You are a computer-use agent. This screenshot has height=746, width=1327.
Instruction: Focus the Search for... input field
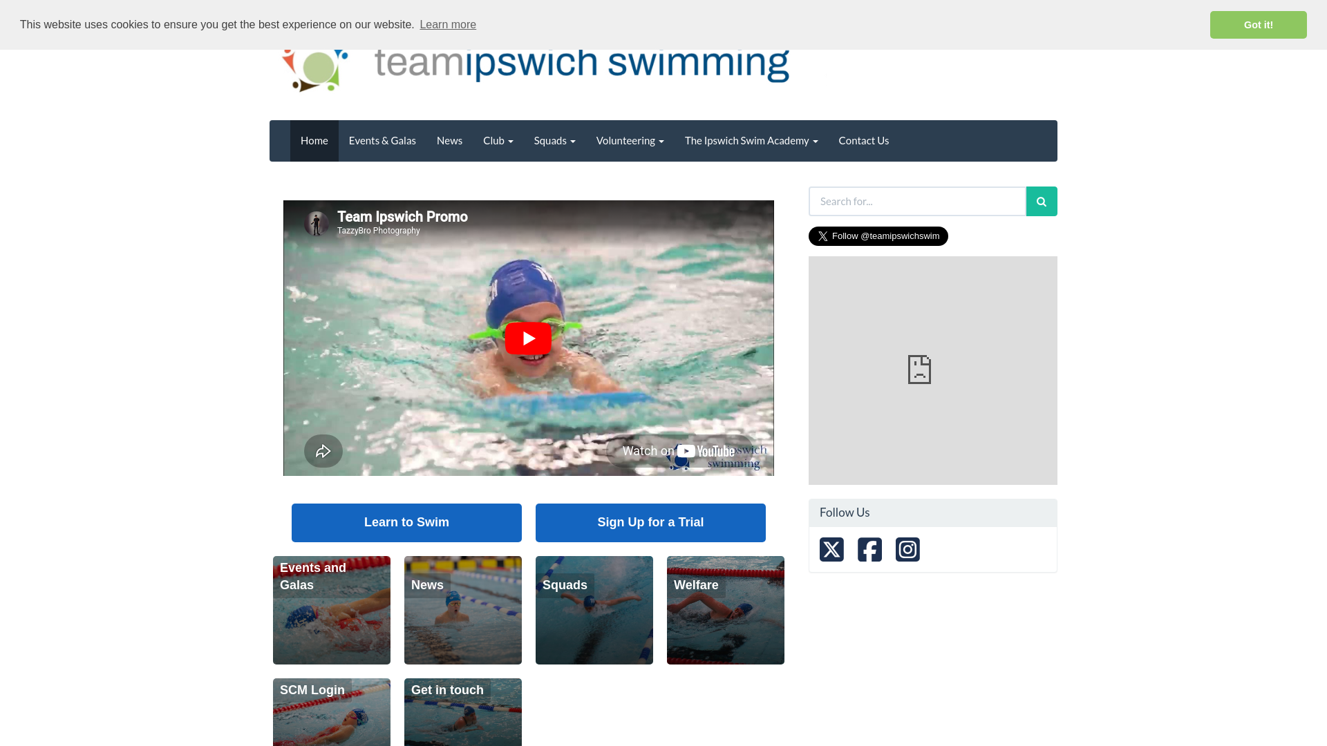917,202
